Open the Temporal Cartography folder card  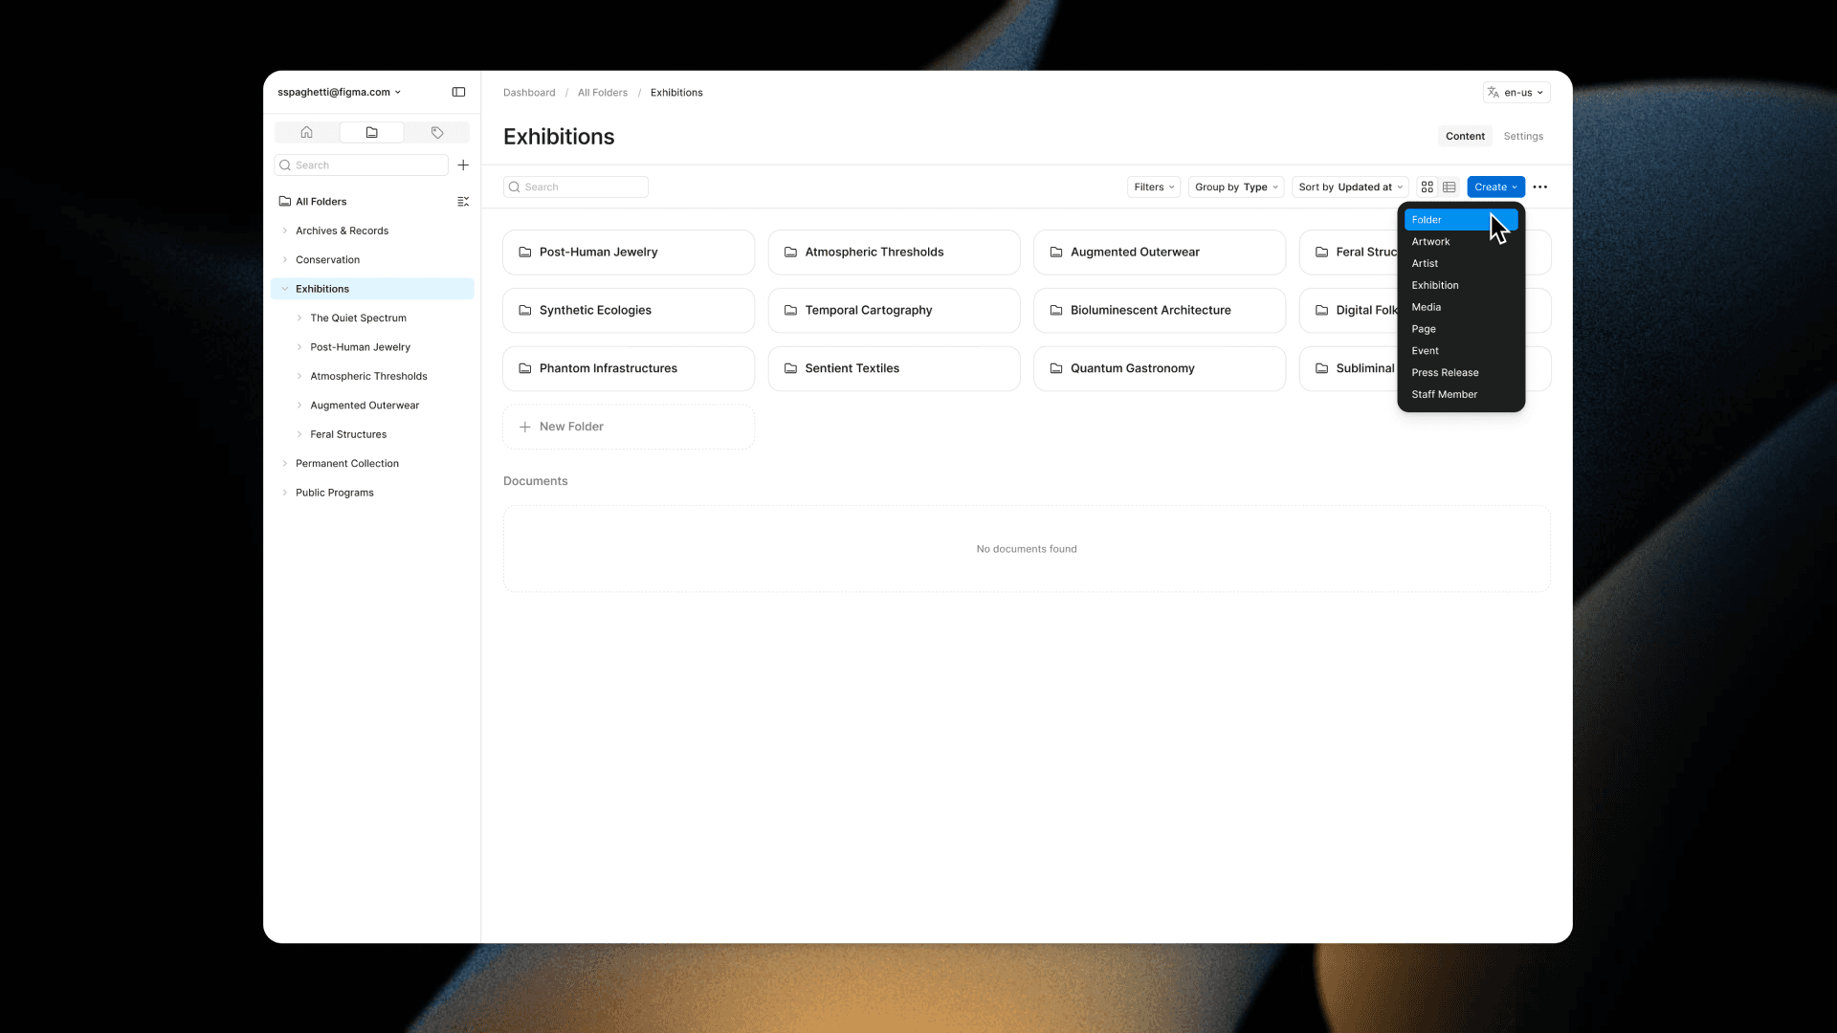tap(894, 311)
